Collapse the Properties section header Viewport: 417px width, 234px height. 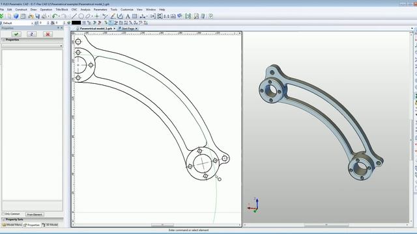[32, 40]
